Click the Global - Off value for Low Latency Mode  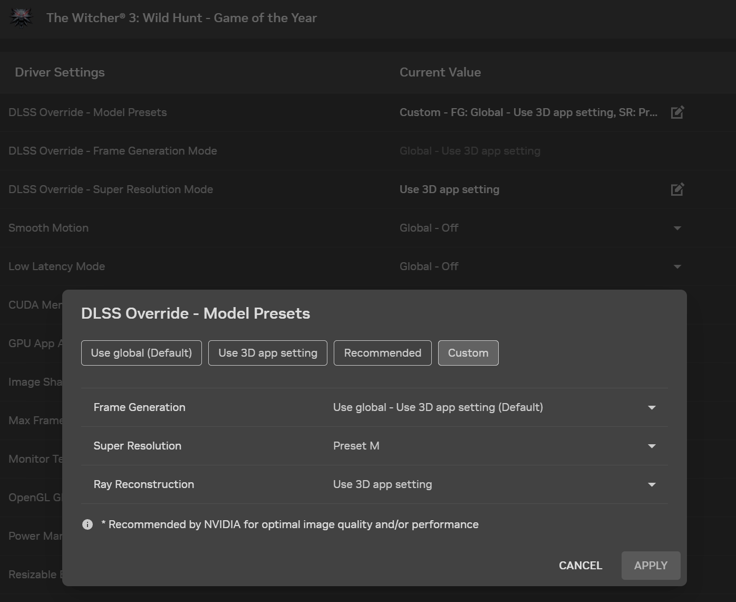click(x=429, y=266)
